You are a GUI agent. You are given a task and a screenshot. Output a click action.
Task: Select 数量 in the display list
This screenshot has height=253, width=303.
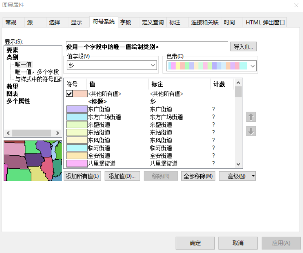click(x=12, y=86)
